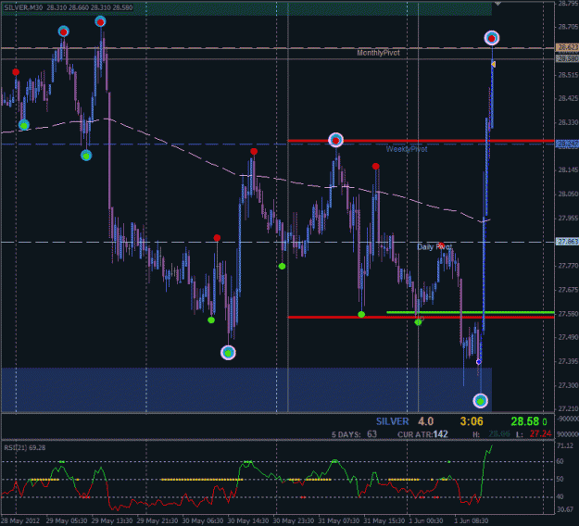Click the 4.0 spread value in info panel

426,421
